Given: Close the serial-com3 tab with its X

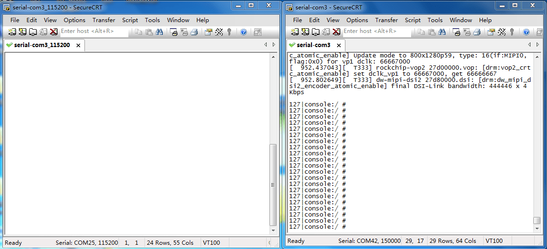Looking at the screenshot, I should (338, 45).
